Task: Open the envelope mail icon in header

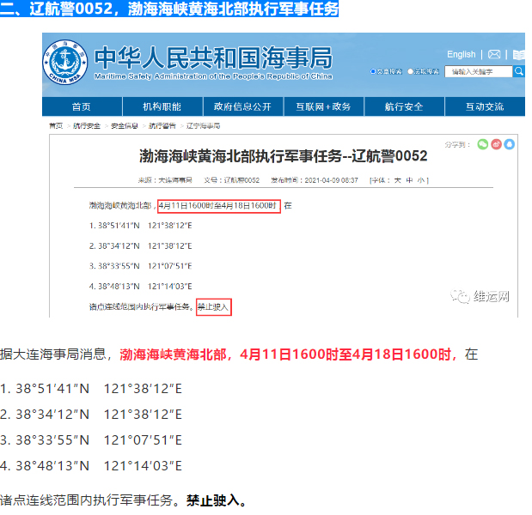Action: (494, 54)
